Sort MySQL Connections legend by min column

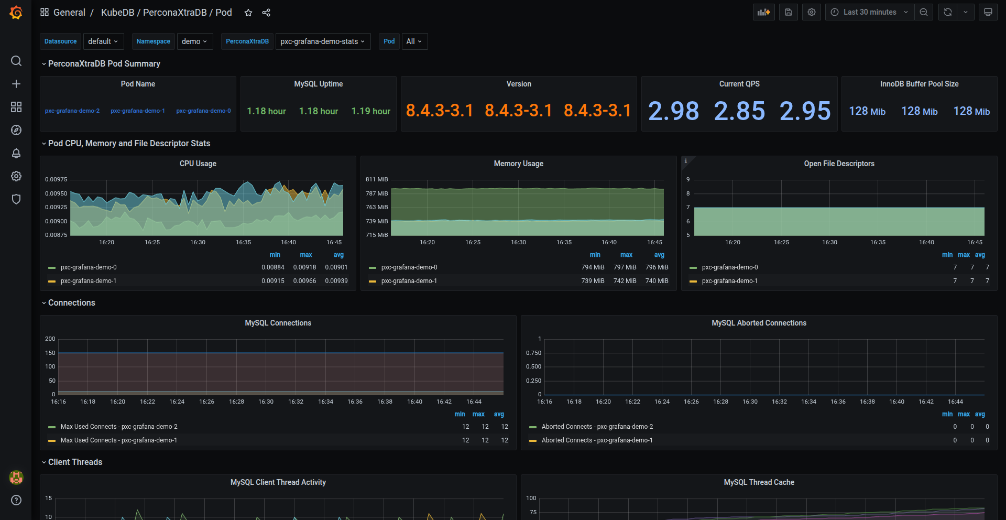(460, 414)
